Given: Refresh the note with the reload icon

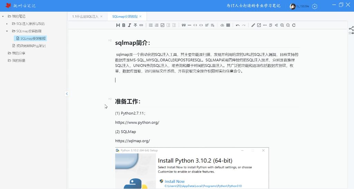Looking at the screenshot, I should tap(294, 25).
